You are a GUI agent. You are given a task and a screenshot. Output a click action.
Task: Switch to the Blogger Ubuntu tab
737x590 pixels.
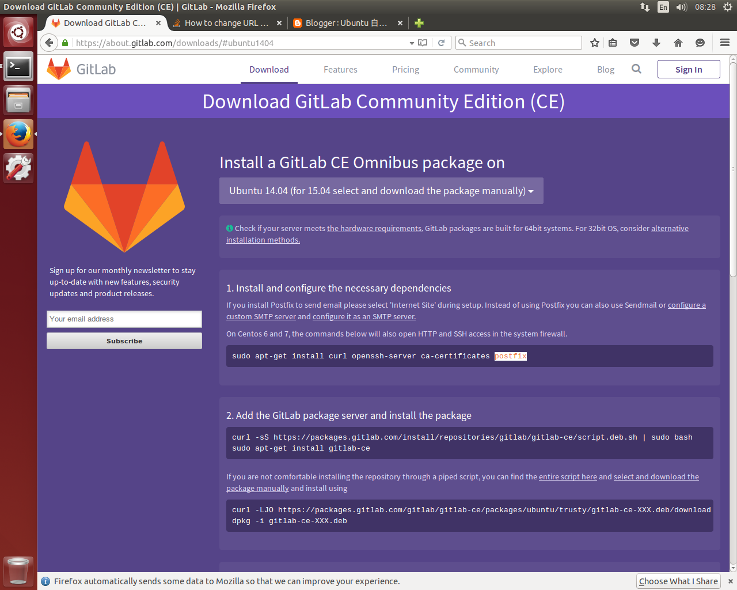coord(347,23)
